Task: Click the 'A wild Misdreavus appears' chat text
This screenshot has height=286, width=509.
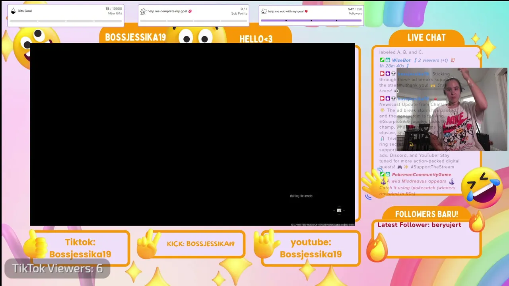Action: pos(416,181)
